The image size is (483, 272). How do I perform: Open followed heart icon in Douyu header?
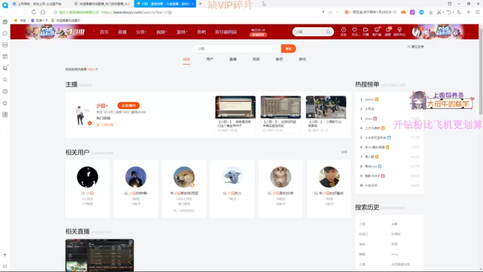(x=354, y=31)
